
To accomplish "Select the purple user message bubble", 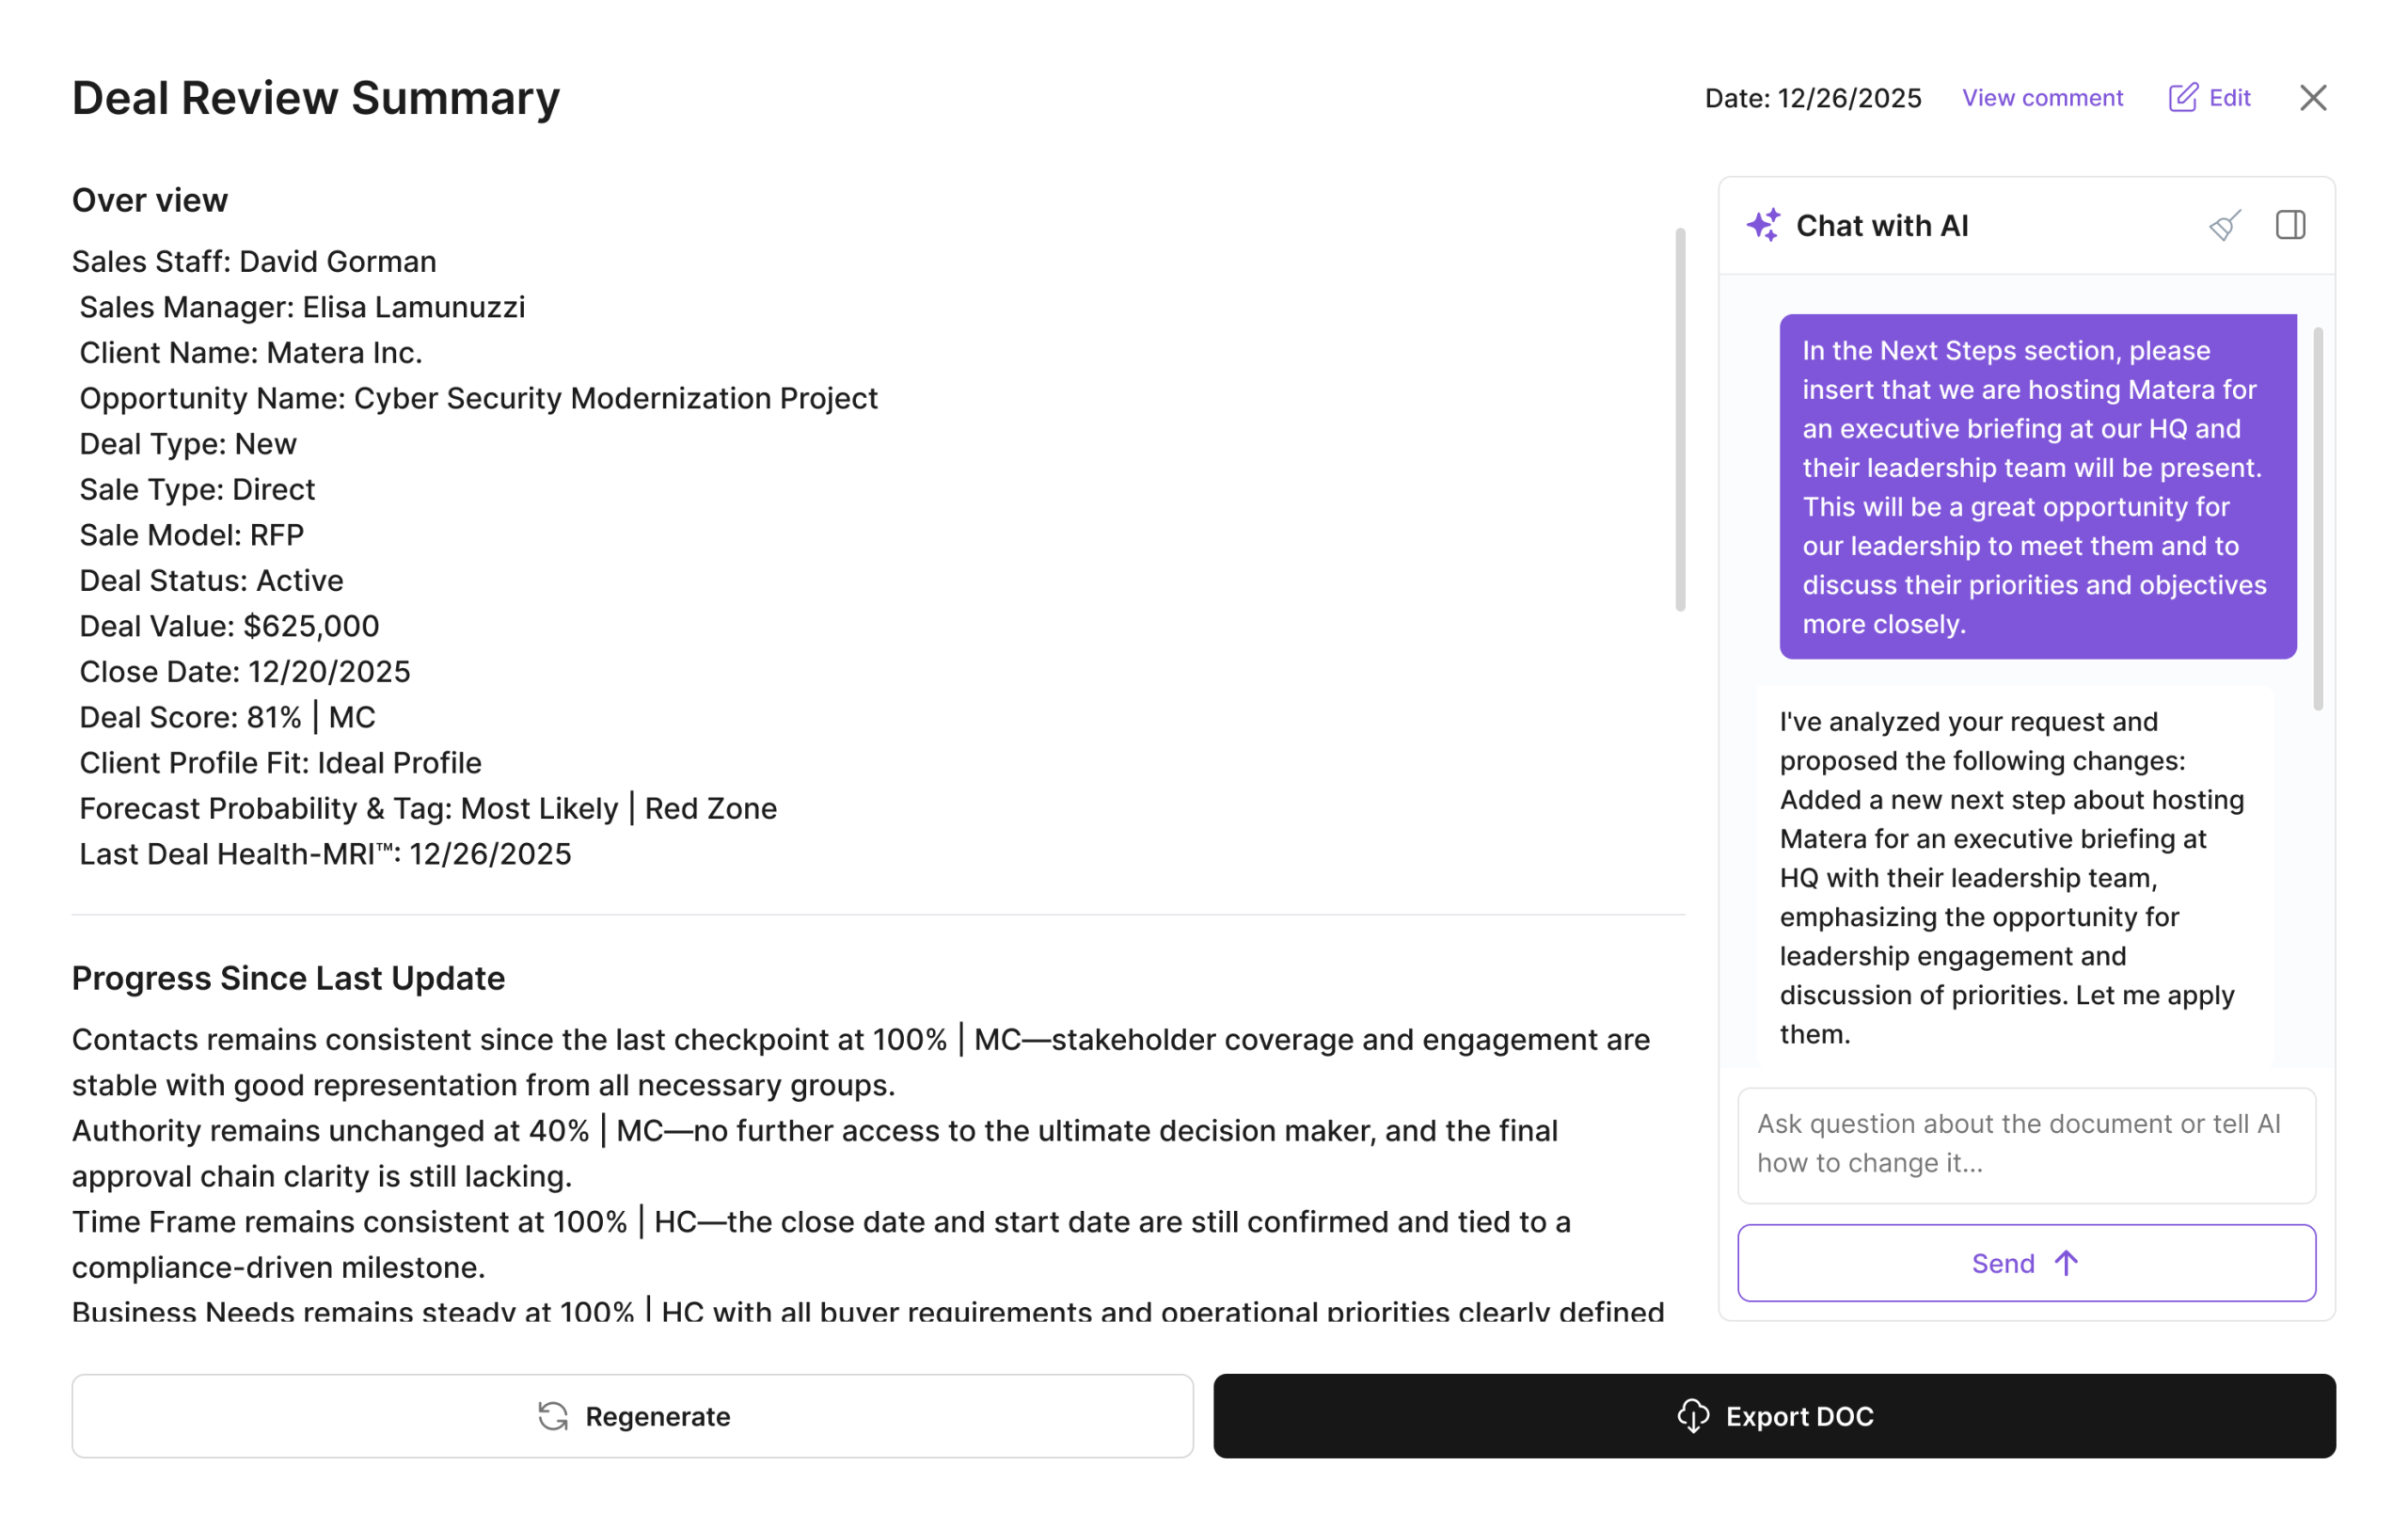I will [2037, 487].
